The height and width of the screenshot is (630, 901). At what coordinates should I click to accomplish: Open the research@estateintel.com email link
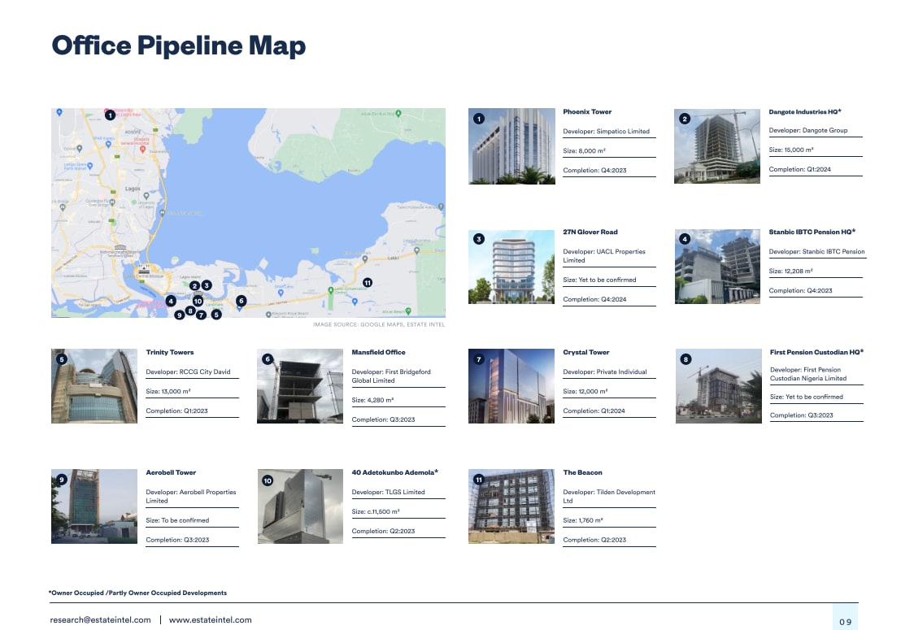pos(98,619)
